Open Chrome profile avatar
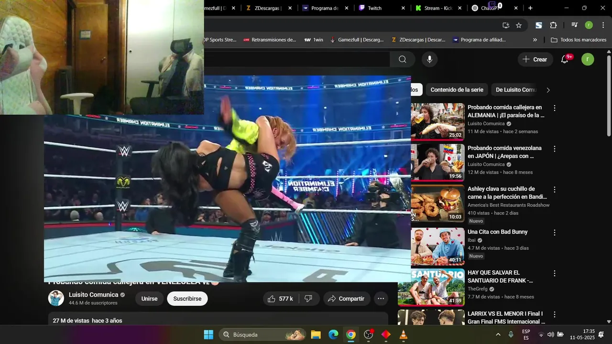Screen dimensions: 612x344 [589, 25]
